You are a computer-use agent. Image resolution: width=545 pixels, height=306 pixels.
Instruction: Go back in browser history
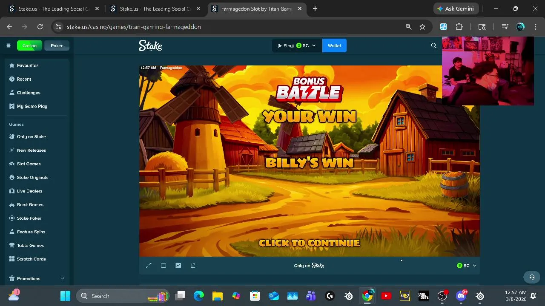(x=9, y=27)
